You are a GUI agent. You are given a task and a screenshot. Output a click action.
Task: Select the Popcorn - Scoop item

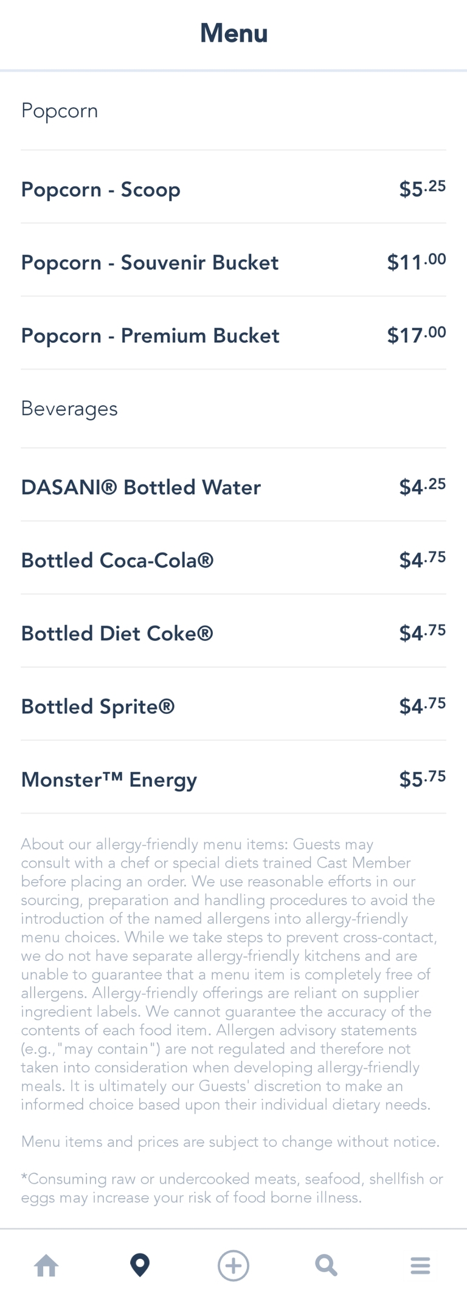pyautogui.click(x=101, y=190)
